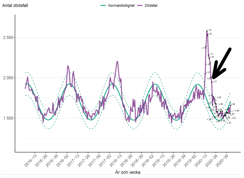This screenshot has width=244, height=178.
Task: Click the black data point beside v 44
Action: 230,105
